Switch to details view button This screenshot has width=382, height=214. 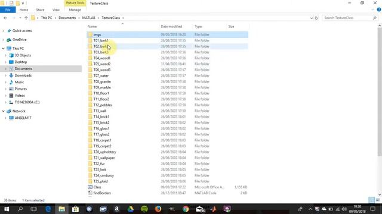(371, 200)
